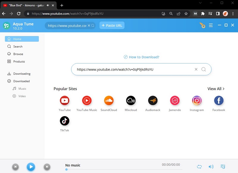This screenshot has height=173, width=238.
Task: Reload the browser page
Action: click(19, 14)
